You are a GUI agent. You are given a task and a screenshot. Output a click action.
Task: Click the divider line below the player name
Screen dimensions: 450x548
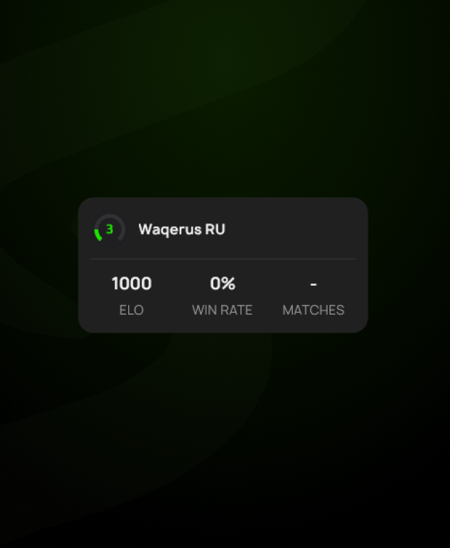[223, 259]
